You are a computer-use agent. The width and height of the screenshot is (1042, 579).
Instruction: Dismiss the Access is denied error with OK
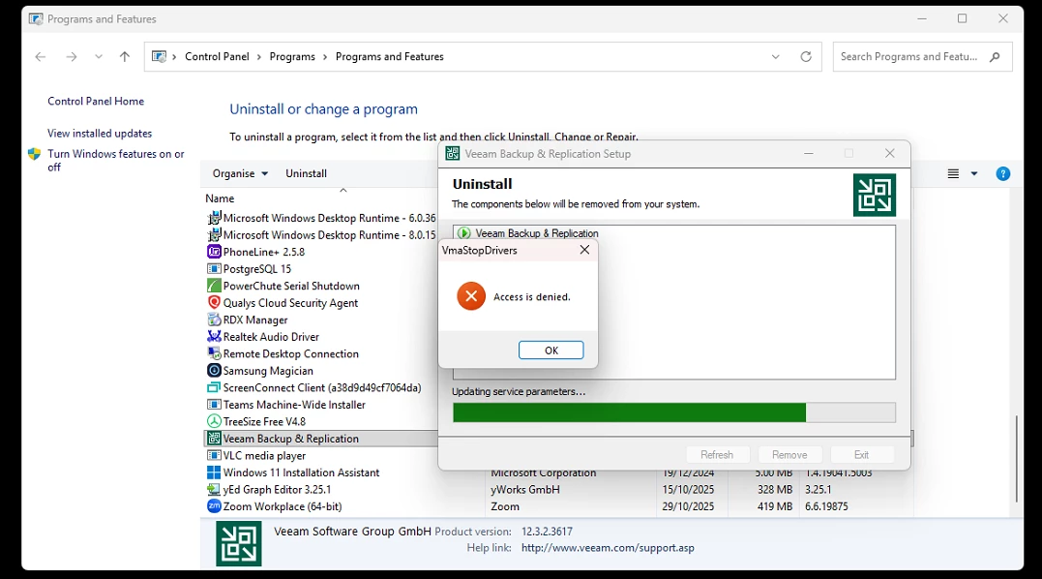coord(551,350)
